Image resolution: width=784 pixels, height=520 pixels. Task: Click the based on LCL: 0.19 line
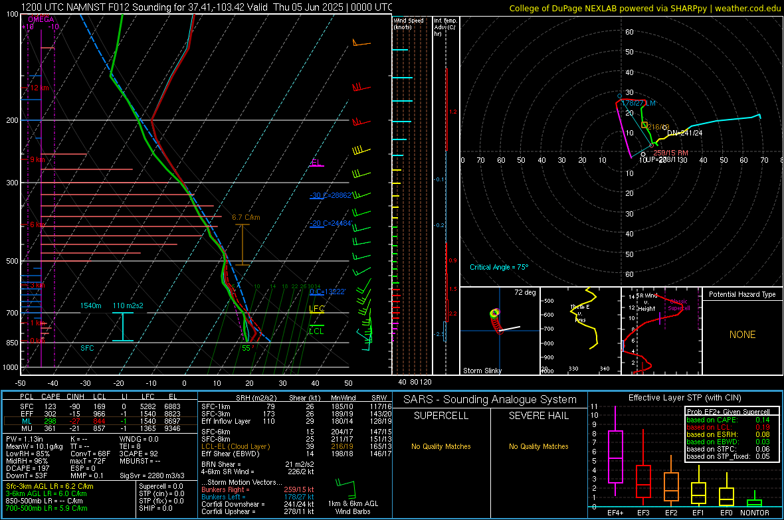pos(728,427)
